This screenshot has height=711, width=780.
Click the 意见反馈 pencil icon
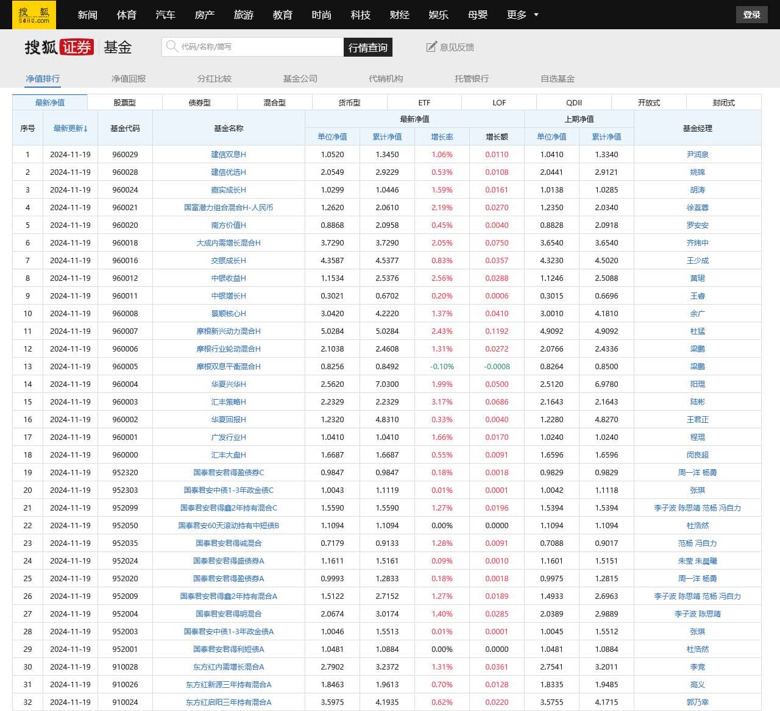(x=431, y=47)
